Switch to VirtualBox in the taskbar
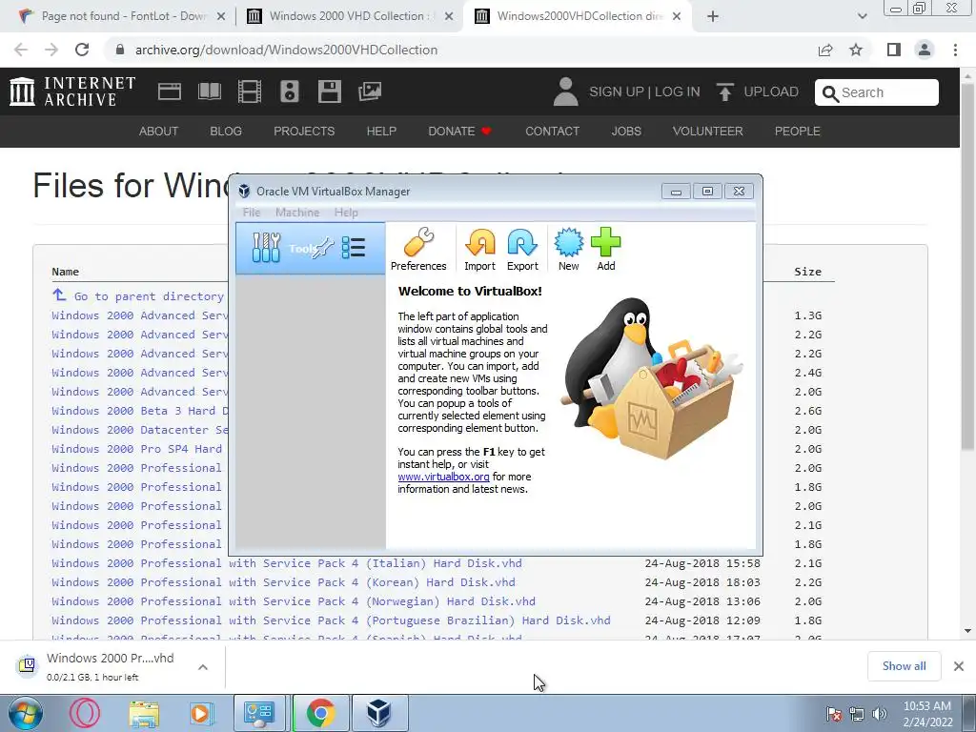Viewport: 976px width, 732px height. (379, 713)
